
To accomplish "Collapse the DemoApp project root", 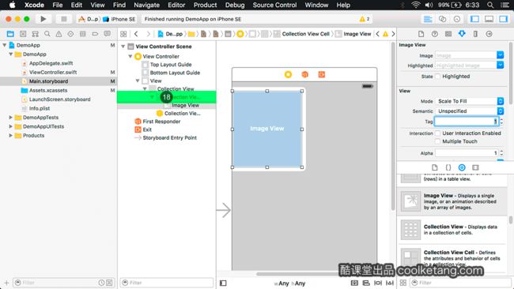I will pyautogui.click(x=5, y=45).
